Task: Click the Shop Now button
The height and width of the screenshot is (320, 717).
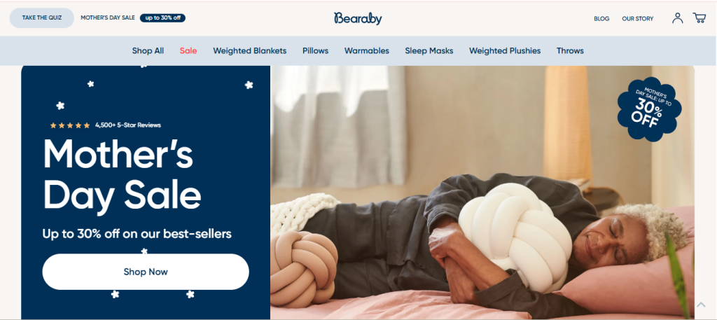Action: click(x=146, y=272)
